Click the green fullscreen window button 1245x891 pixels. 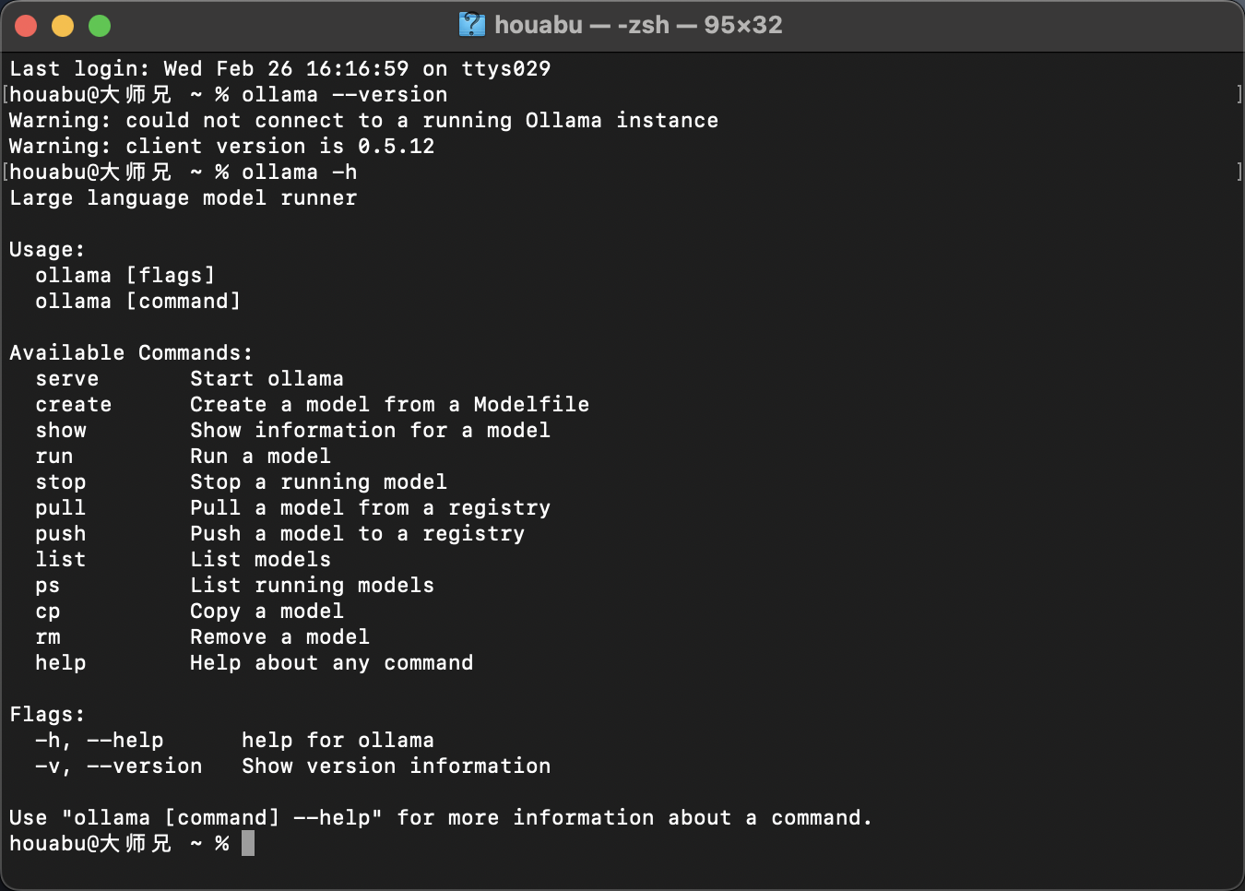coord(100,26)
